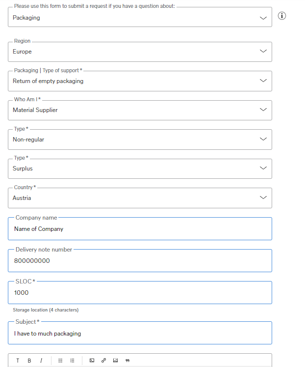
Task: Insert a numbered list
Action: click(73, 361)
